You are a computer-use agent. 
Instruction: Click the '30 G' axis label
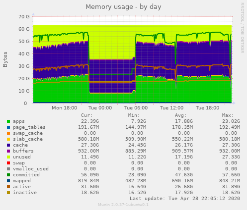(x=24, y=66)
